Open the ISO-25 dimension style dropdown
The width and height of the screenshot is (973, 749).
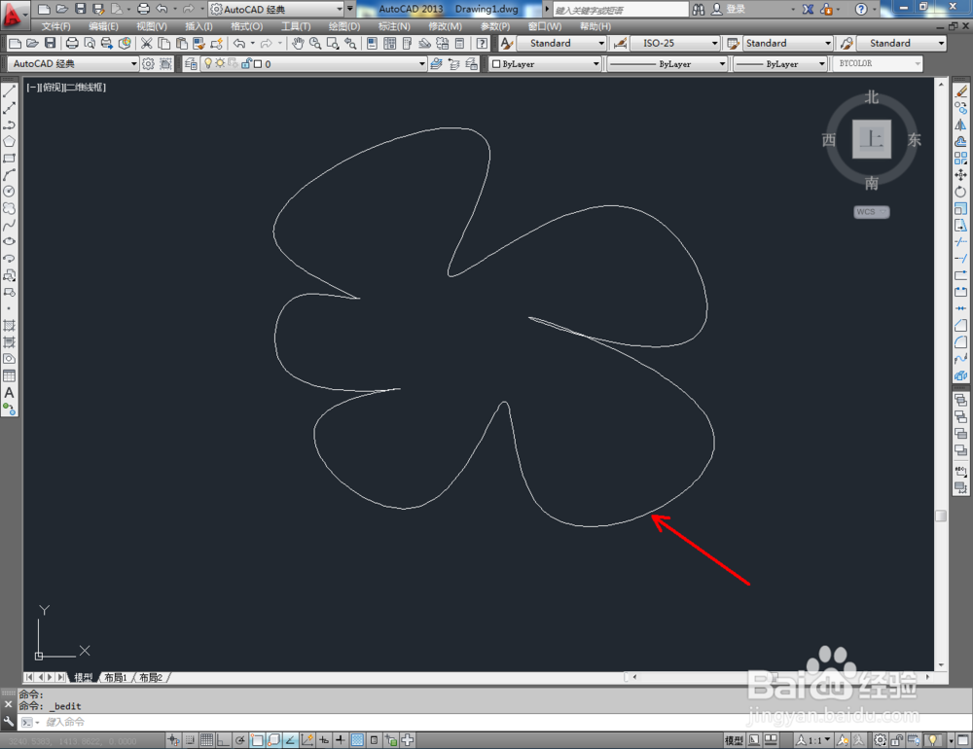(675, 43)
